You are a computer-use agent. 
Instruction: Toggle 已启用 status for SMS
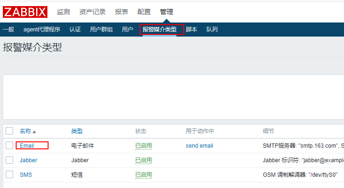pyautogui.click(x=144, y=174)
